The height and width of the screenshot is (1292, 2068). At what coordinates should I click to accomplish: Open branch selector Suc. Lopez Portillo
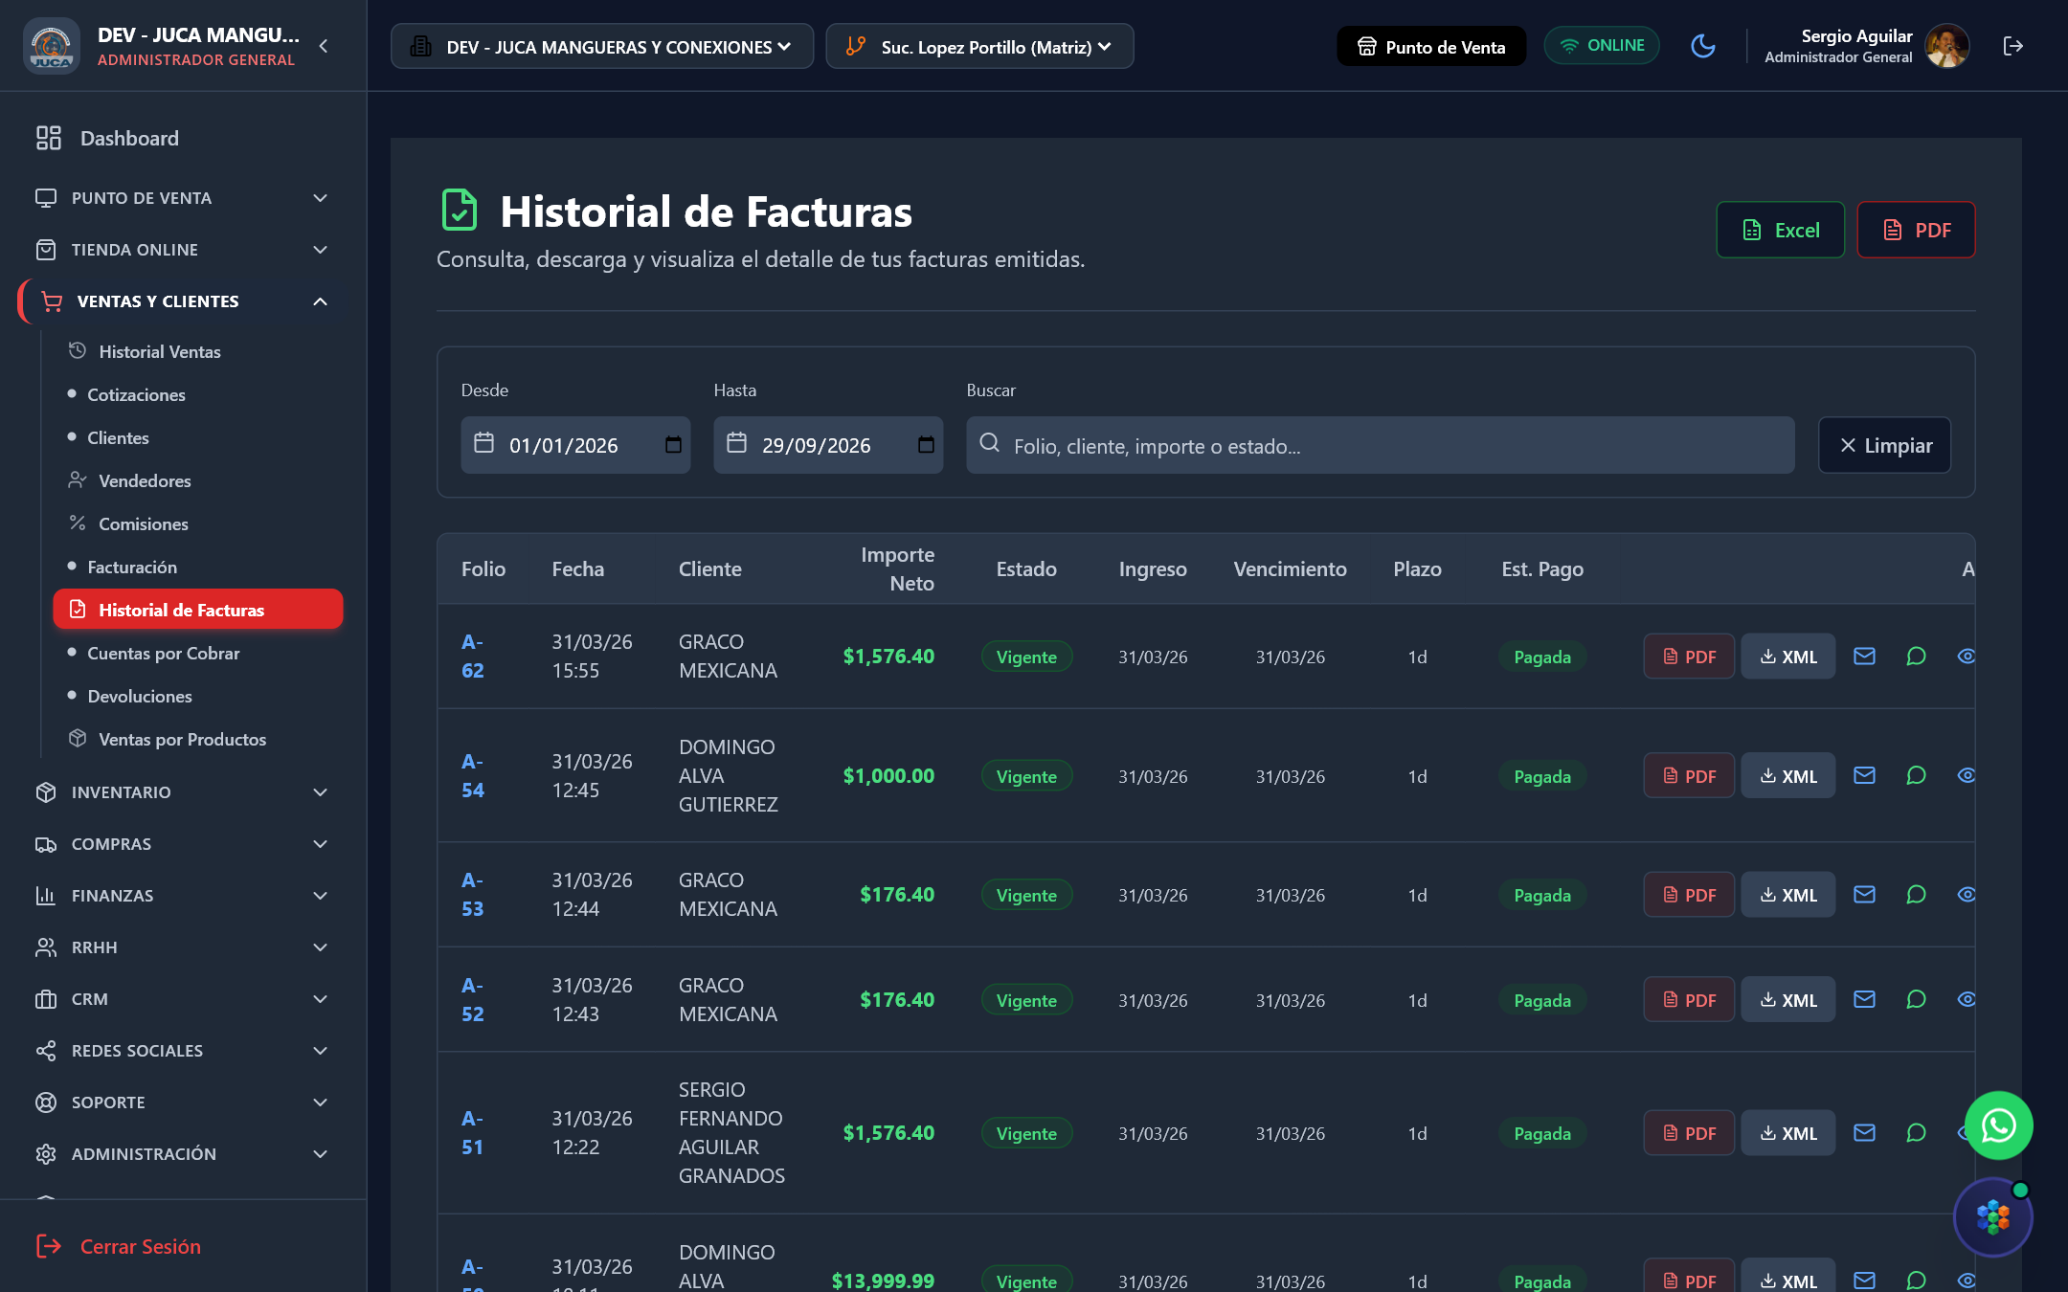(979, 46)
